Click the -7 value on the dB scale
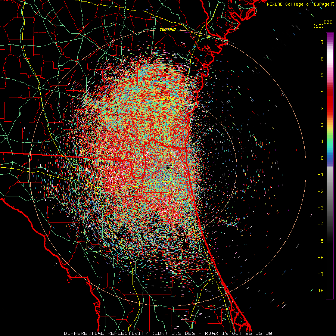The width and height of the screenshot is (336, 336). point(321,274)
